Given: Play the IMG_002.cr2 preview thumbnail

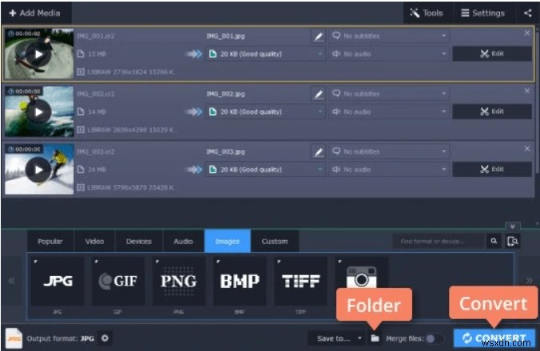Looking at the screenshot, I should click(x=38, y=112).
